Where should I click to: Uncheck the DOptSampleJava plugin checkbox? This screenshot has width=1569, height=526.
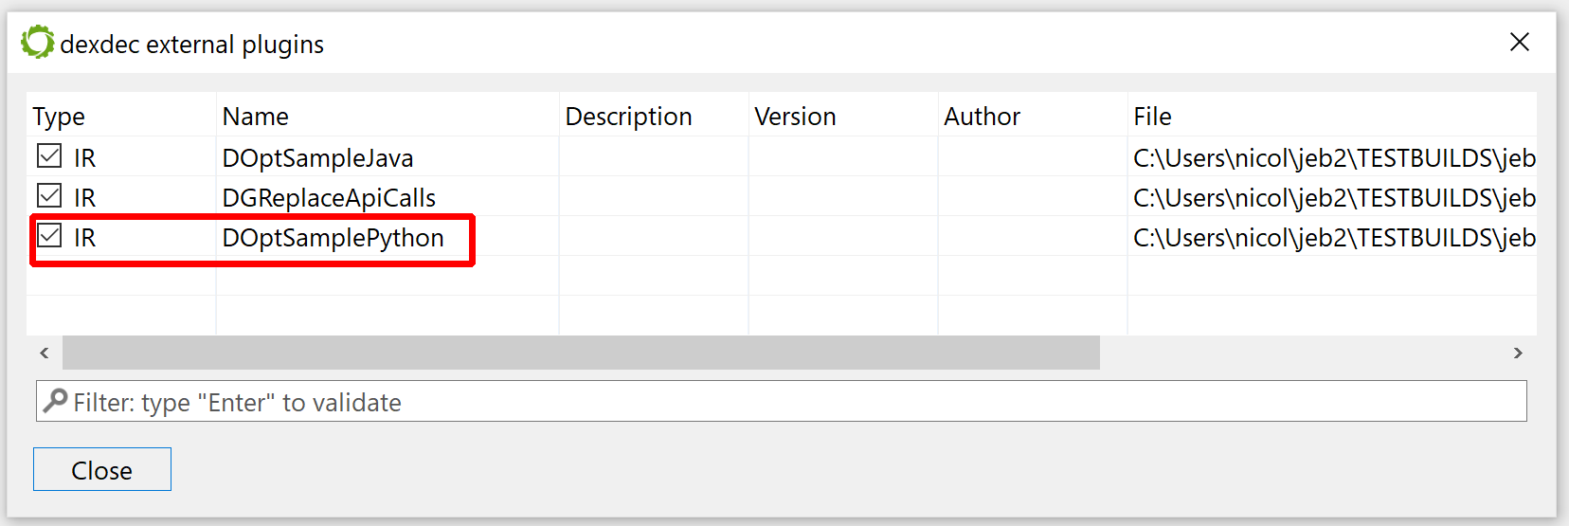pyautogui.click(x=49, y=156)
